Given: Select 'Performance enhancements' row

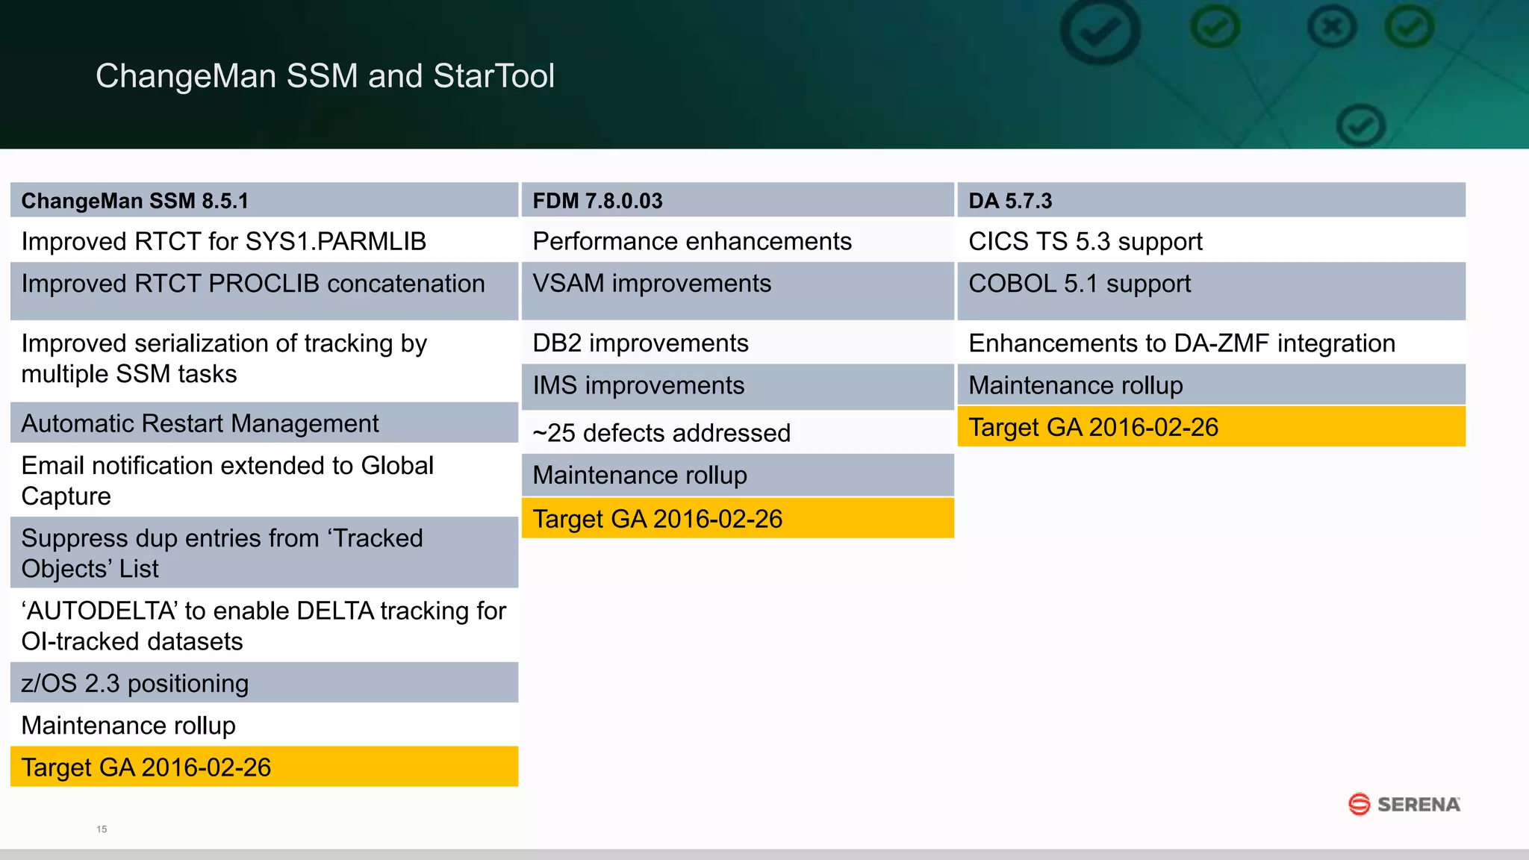Looking at the screenshot, I should (x=738, y=240).
